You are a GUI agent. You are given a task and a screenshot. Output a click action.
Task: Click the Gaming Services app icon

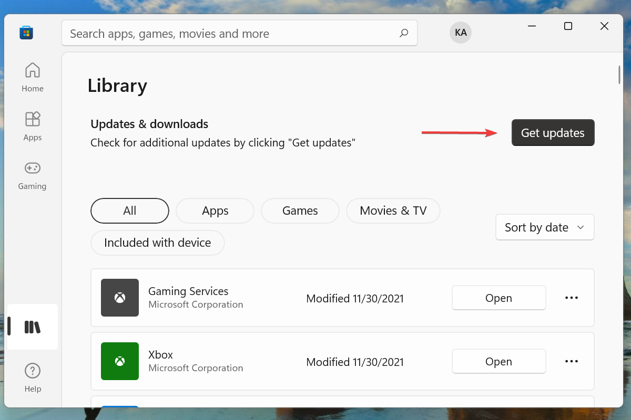pos(120,298)
